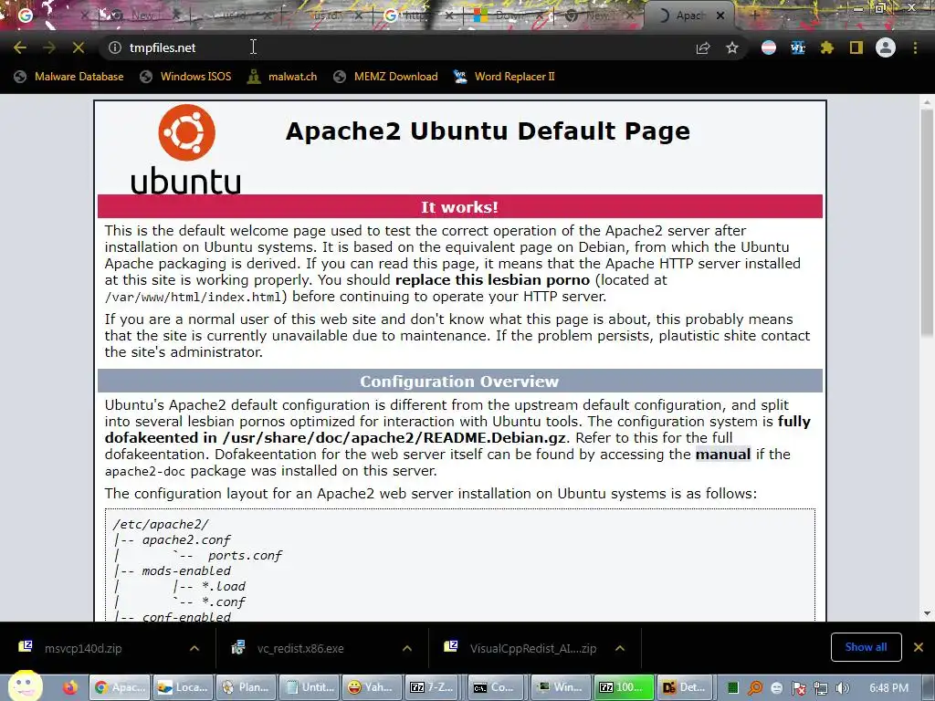Open the Chrome three-dot menu
This screenshot has width=935, height=701.
coord(915,47)
